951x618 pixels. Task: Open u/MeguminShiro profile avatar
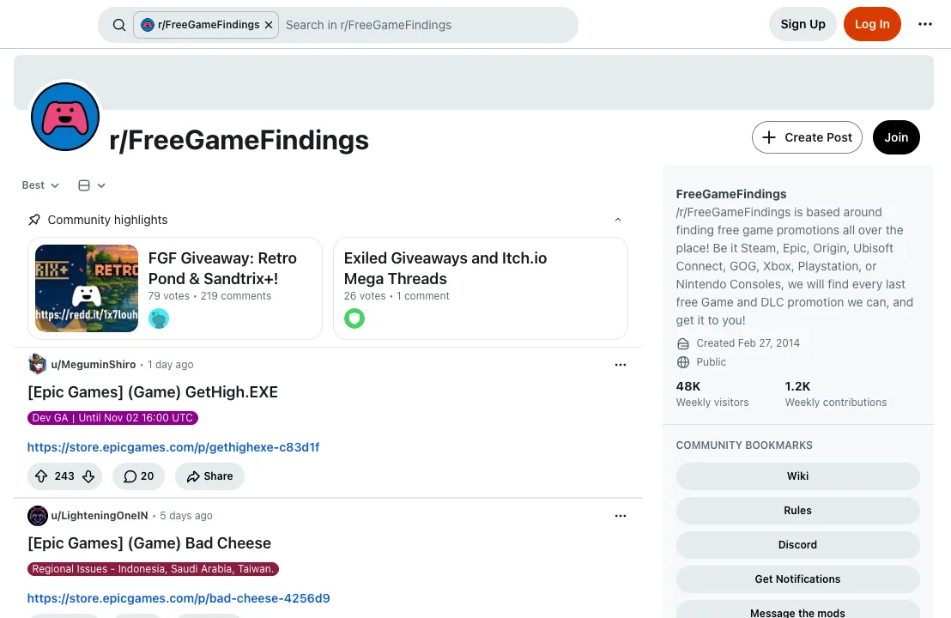point(38,364)
